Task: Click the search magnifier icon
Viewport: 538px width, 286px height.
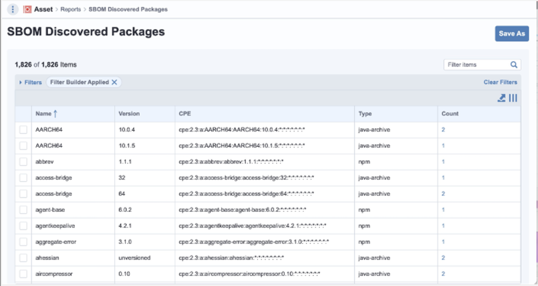Action: 514,65
